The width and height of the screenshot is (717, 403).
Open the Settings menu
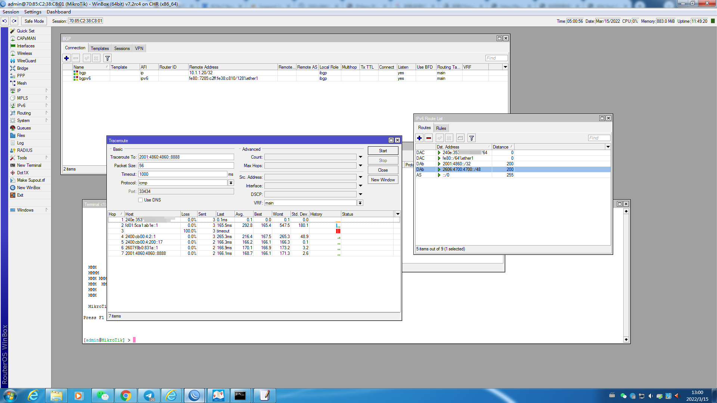pos(33,12)
